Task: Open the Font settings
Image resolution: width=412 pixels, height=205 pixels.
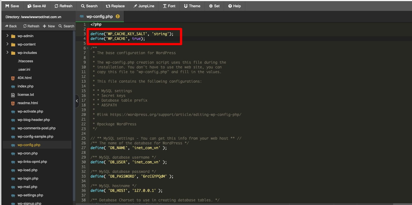Action: 169,6
